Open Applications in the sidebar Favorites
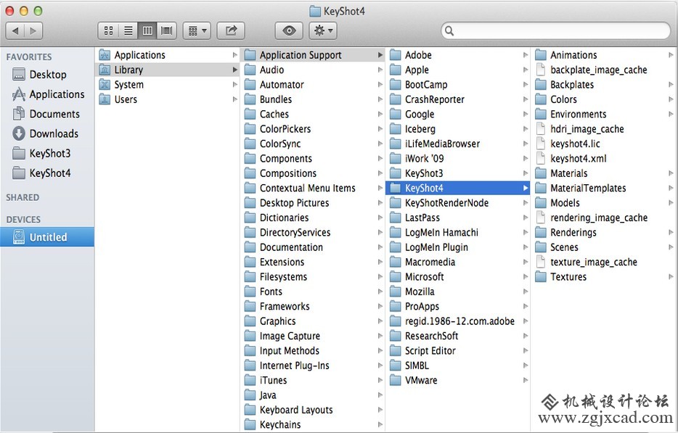This screenshot has width=678, height=433. pyautogui.click(x=46, y=94)
